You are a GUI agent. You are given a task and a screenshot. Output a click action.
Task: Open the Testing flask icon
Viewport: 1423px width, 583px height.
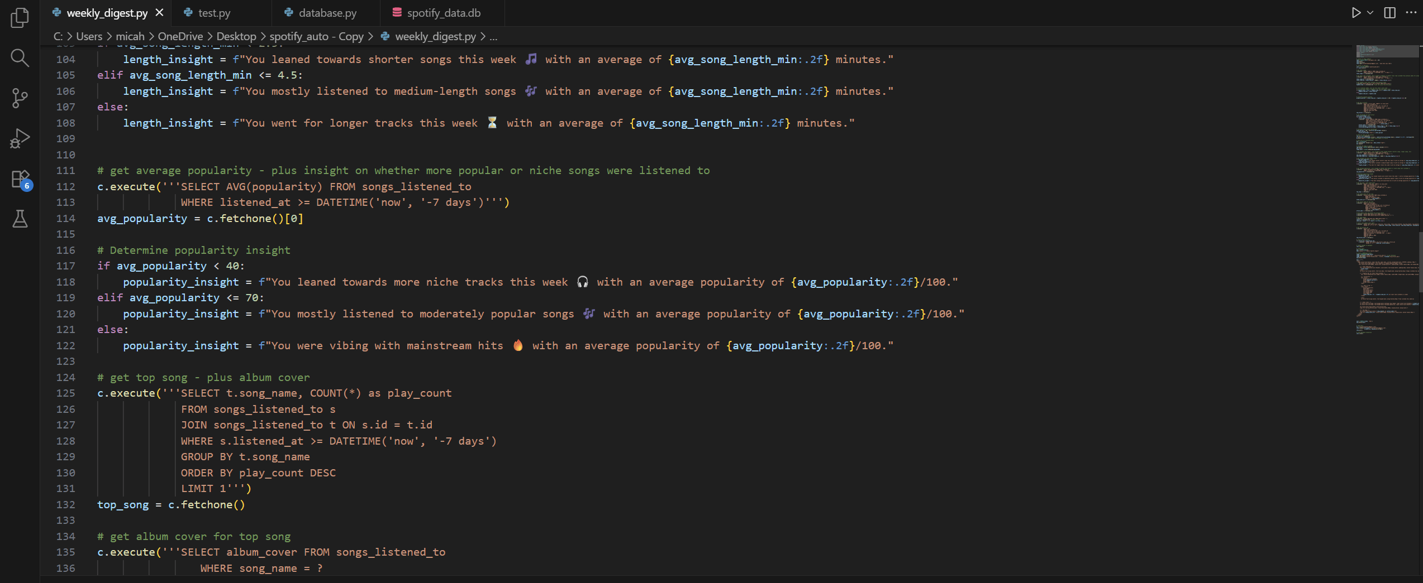click(x=20, y=219)
